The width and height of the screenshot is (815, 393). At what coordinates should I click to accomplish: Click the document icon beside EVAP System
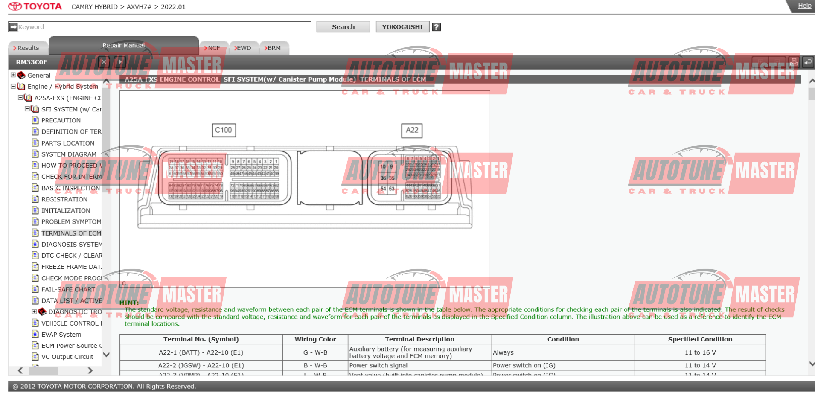pyautogui.click(x=35, y=335)
